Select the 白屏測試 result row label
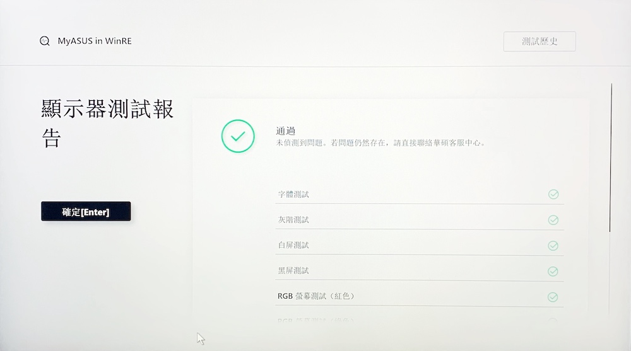631x351 pixels. click(x=293, y=245)
